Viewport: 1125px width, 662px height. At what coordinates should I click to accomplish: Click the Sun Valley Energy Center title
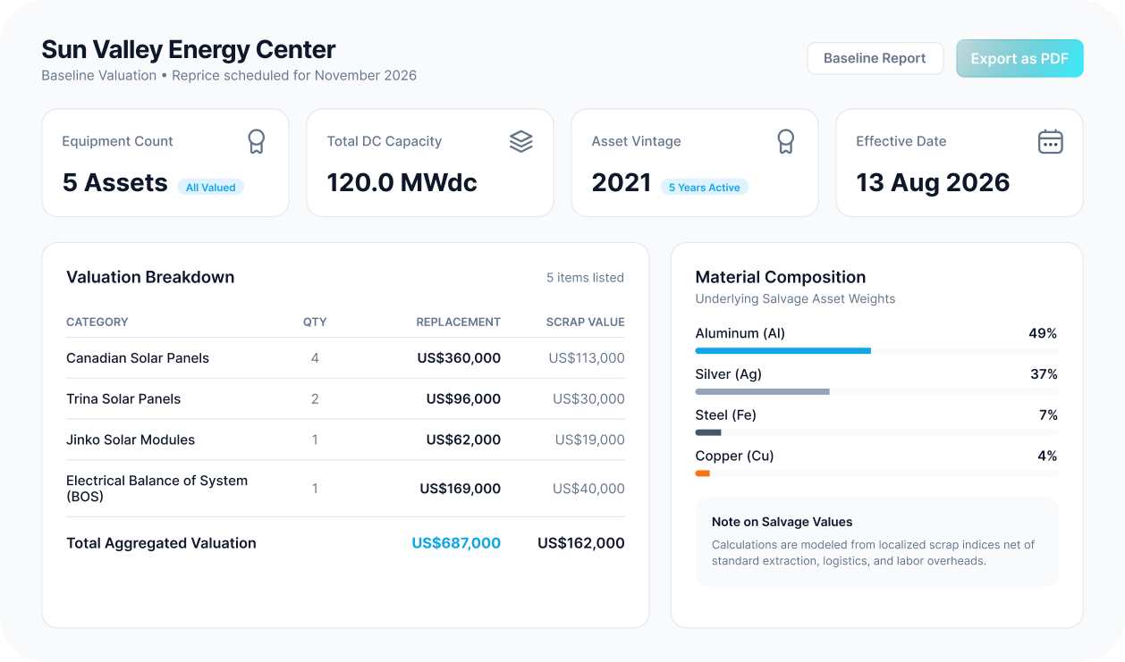pos(189,49)
